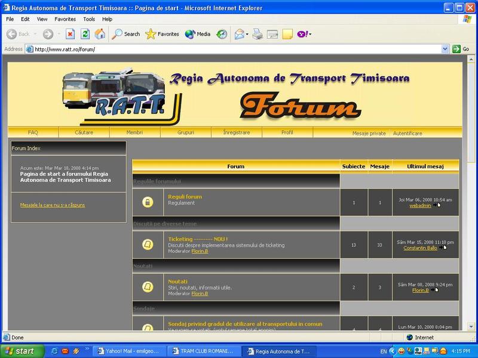The width and height of the screenshot is (478, 358).
Task: Open the Search pane in toolbar
Action: click(125, 34)
